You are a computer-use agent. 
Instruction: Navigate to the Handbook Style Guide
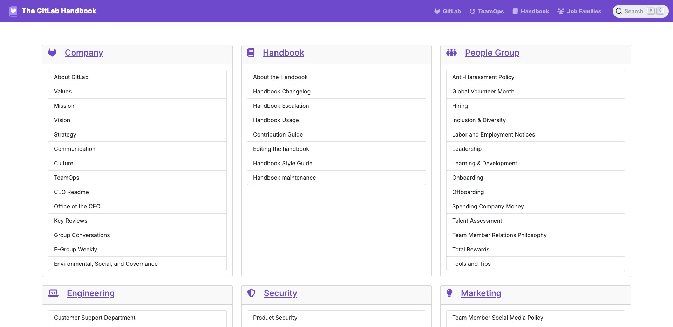283,163
